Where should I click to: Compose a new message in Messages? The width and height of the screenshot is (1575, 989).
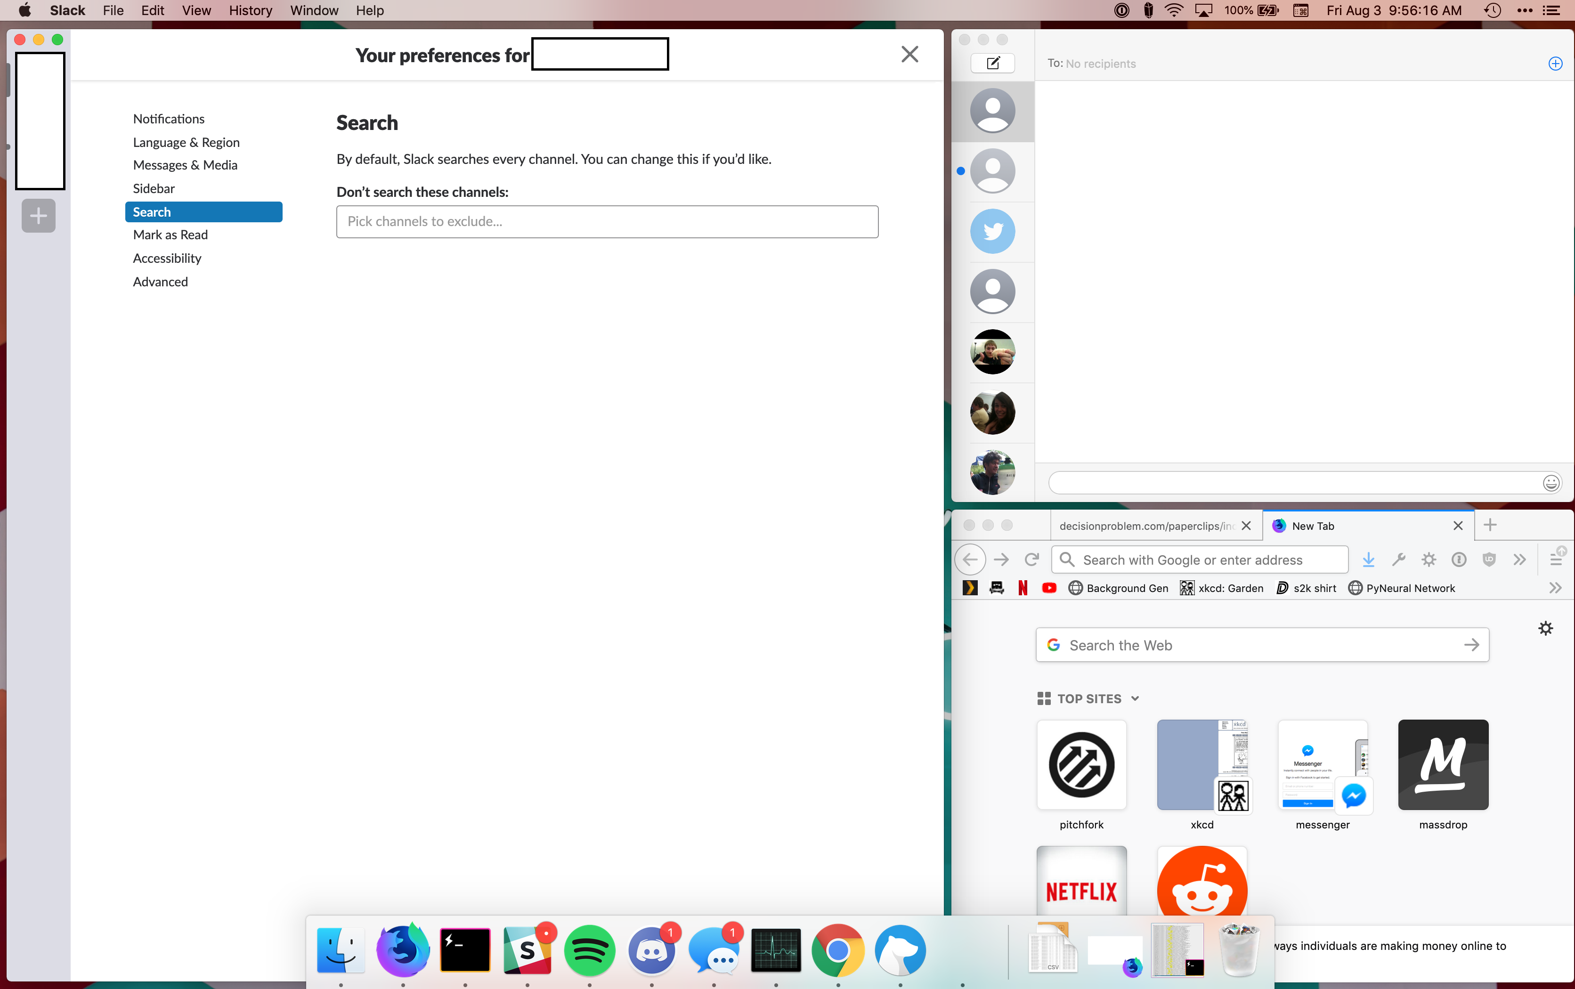pyautogui.click(x=992, y=63)
